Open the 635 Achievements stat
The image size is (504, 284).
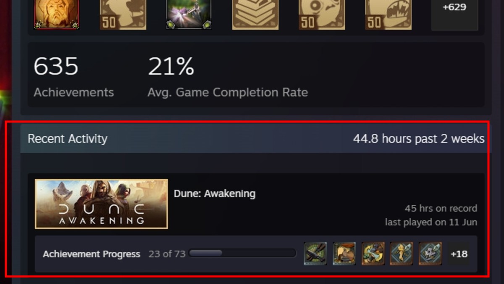point(73,77)
